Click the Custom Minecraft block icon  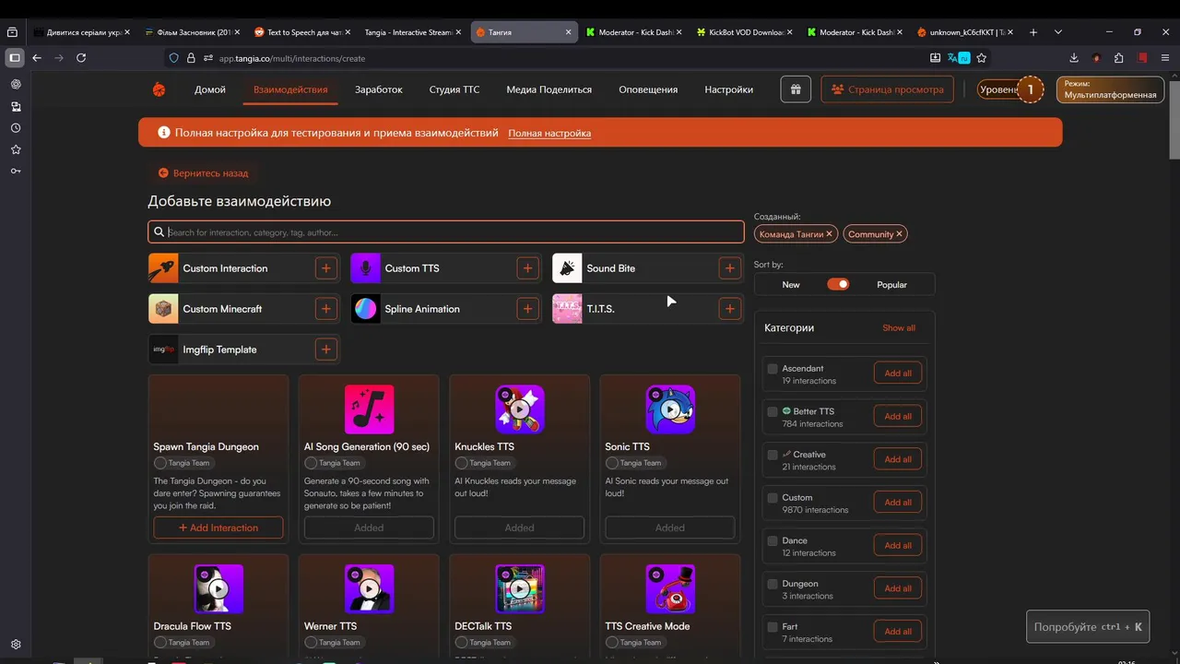pyautogui.click(x=163, y=309)
